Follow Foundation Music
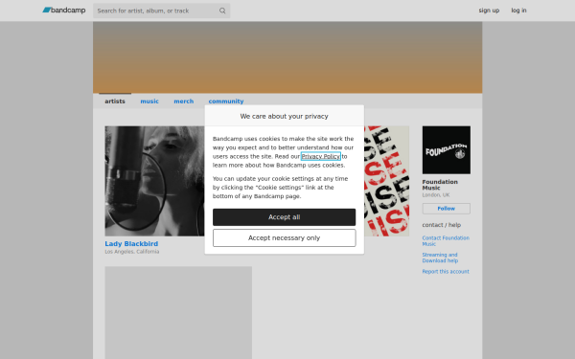575x359 pixels. (447, 209)
